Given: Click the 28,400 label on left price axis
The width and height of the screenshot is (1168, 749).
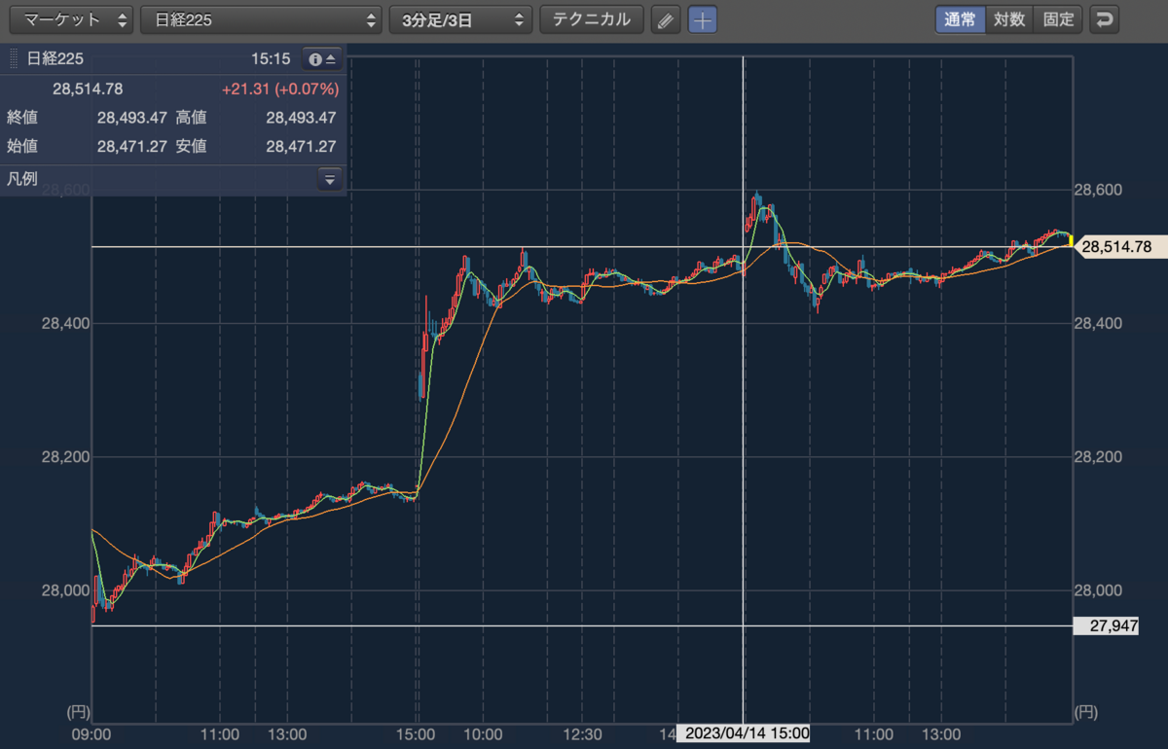Looking at the screenshot, I should [63, 324].
